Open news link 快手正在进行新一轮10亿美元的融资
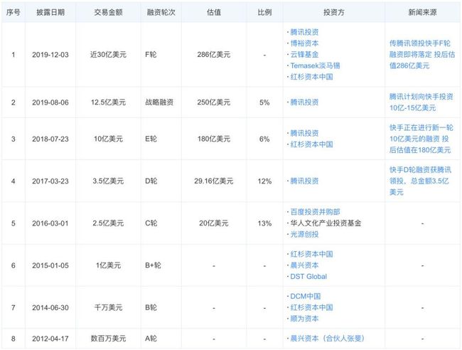This screenshot has width=462, height=350. click(421, 139)
